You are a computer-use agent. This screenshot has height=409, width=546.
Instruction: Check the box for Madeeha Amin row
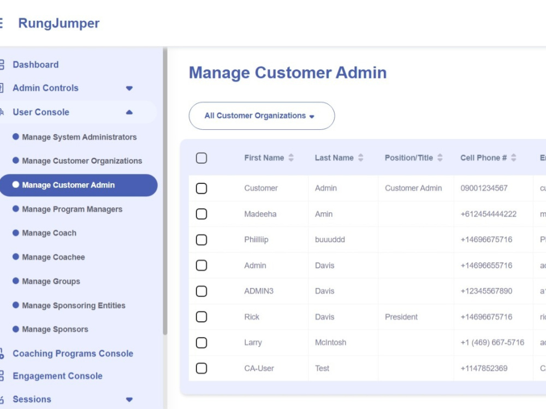pyautogui.click(x=201, y=214)
